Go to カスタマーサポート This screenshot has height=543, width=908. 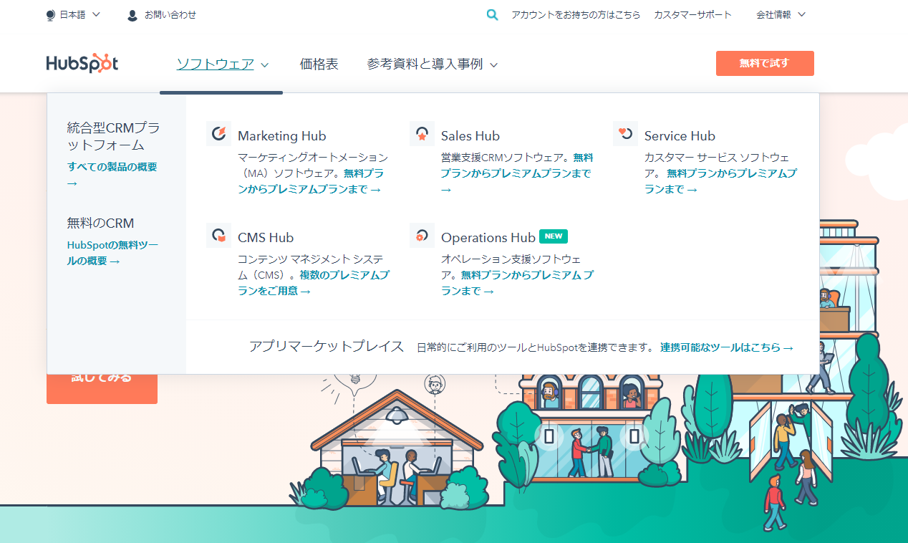point(692,14)
